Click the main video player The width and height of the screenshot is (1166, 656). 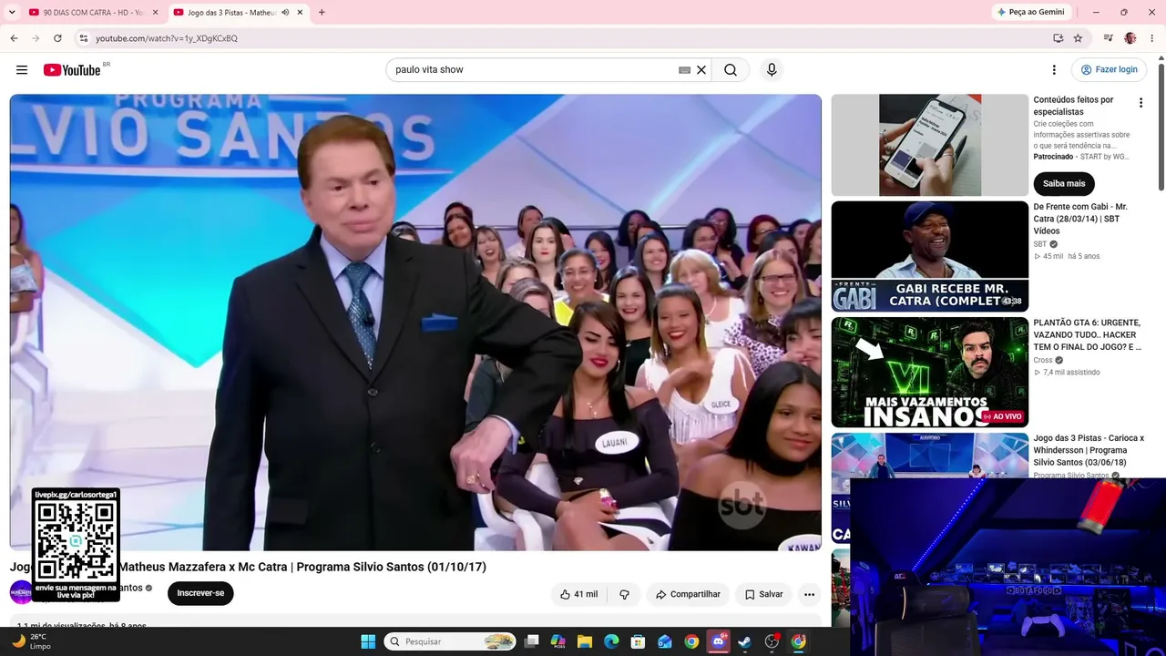coord(415,322)
